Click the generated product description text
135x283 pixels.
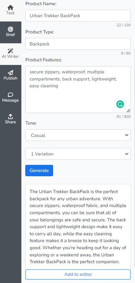(x=78, y=227)
